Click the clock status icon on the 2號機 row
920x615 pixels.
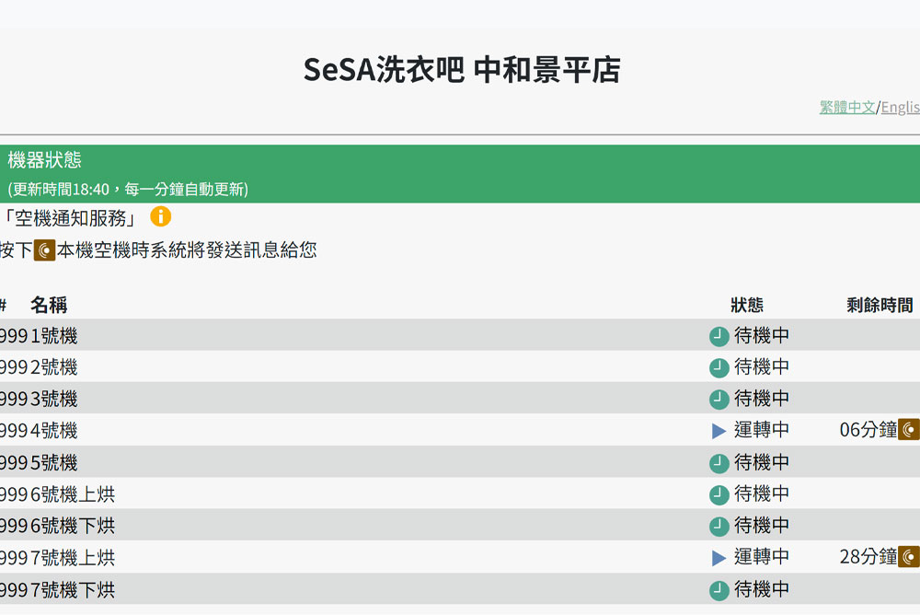click(x=719, y=366)
